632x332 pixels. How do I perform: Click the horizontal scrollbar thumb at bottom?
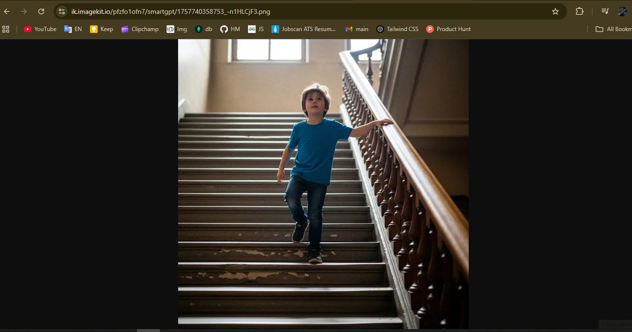pyautogui.click(x=148, y=330)
